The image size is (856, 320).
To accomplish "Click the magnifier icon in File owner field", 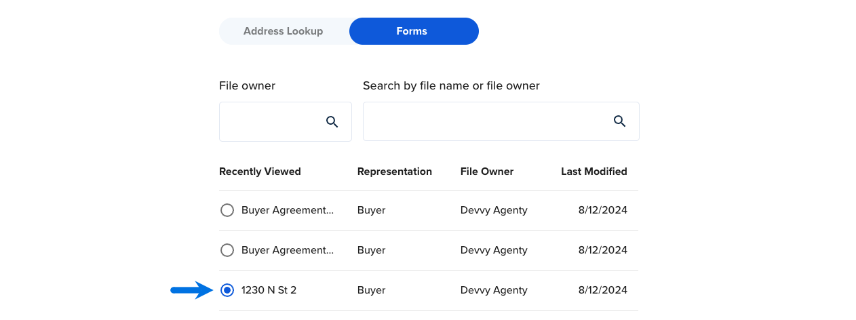I will [332, 122].
